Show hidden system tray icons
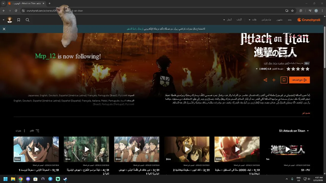326x183 pixels. (287, 179)
